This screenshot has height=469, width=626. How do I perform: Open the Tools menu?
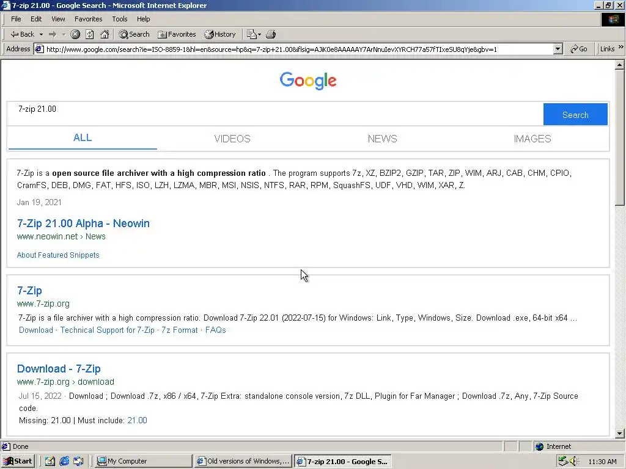(119, 19)
